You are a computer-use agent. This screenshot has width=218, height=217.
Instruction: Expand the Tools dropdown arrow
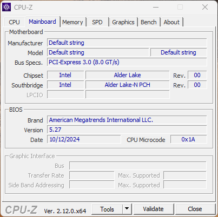(127, 209)
